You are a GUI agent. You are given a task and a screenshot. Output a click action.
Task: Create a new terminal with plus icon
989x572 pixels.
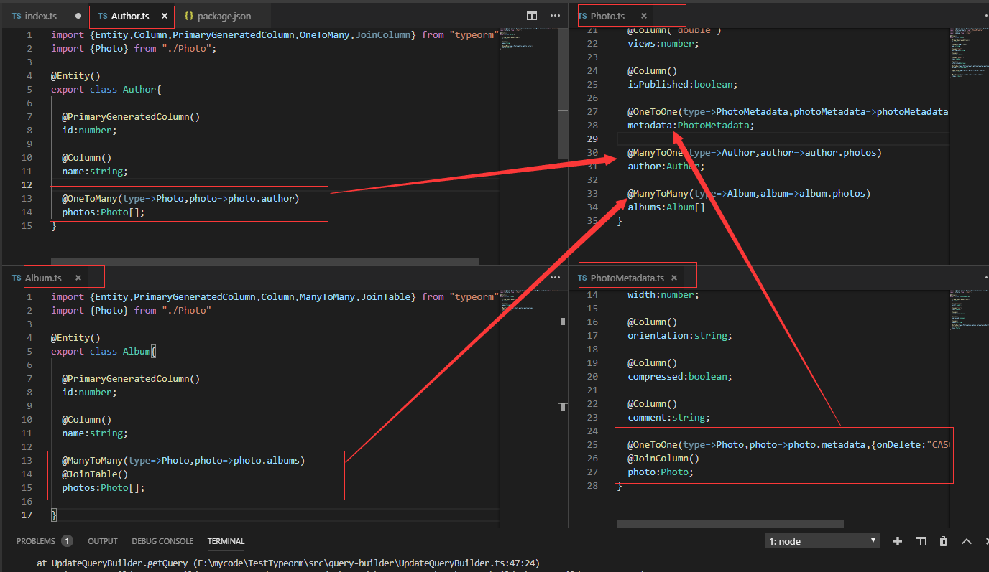898,541
